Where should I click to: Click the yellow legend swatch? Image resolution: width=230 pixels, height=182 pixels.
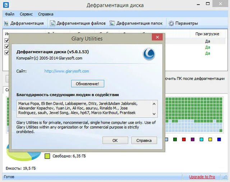click(x=210, y=139)
